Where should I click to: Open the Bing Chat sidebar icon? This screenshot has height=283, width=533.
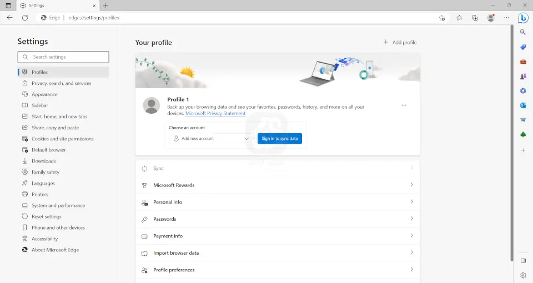point(523,18)
